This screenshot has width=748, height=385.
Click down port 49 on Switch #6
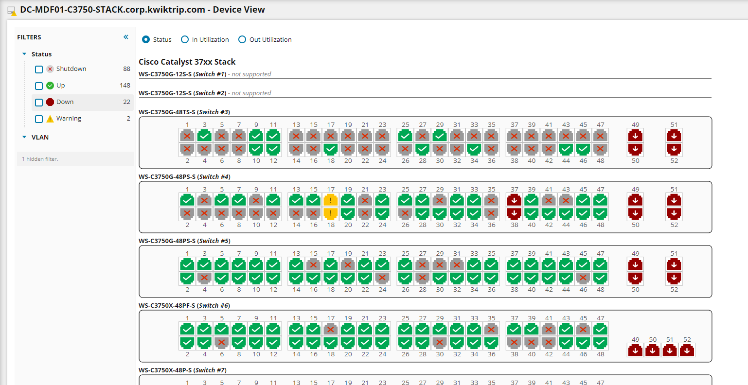pyautogui.click(x=635, y=350)
